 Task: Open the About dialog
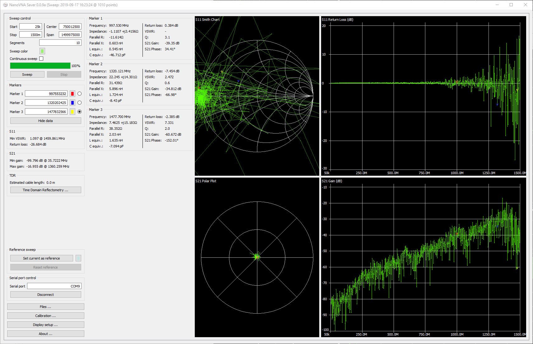pos(45,334)
